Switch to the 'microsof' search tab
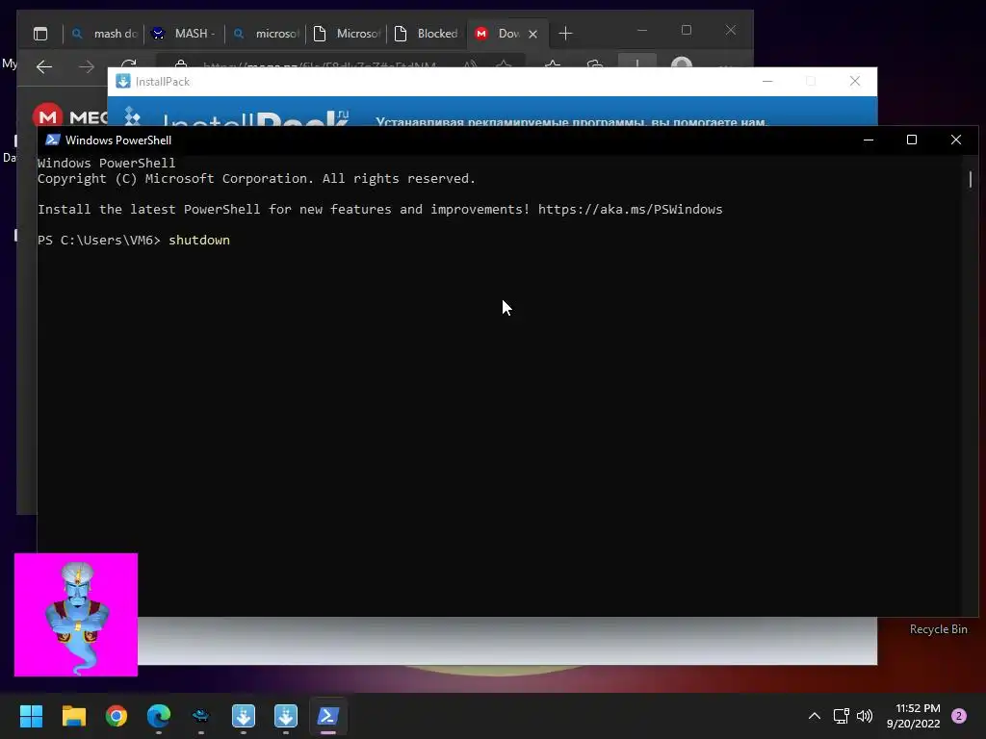 (266, 34)
